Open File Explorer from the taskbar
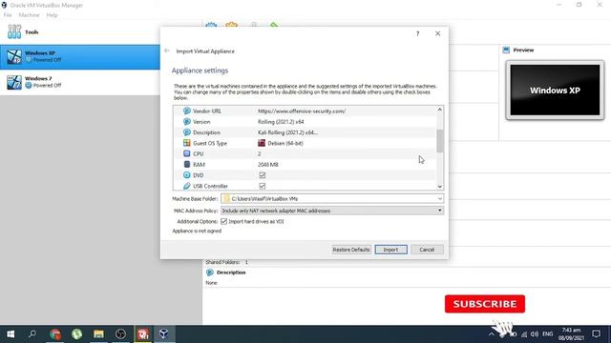 coord(98,334)
